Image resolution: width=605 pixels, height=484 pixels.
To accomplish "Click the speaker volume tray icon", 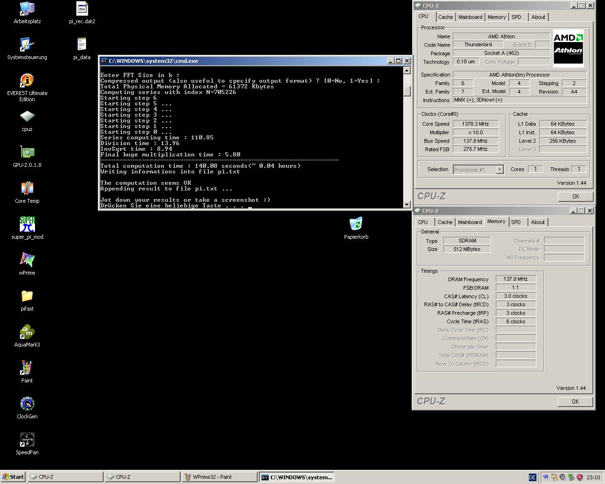I will point(562,477).
